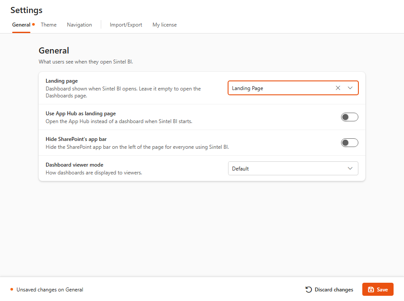Switch to the General tab

coord(21,25)
